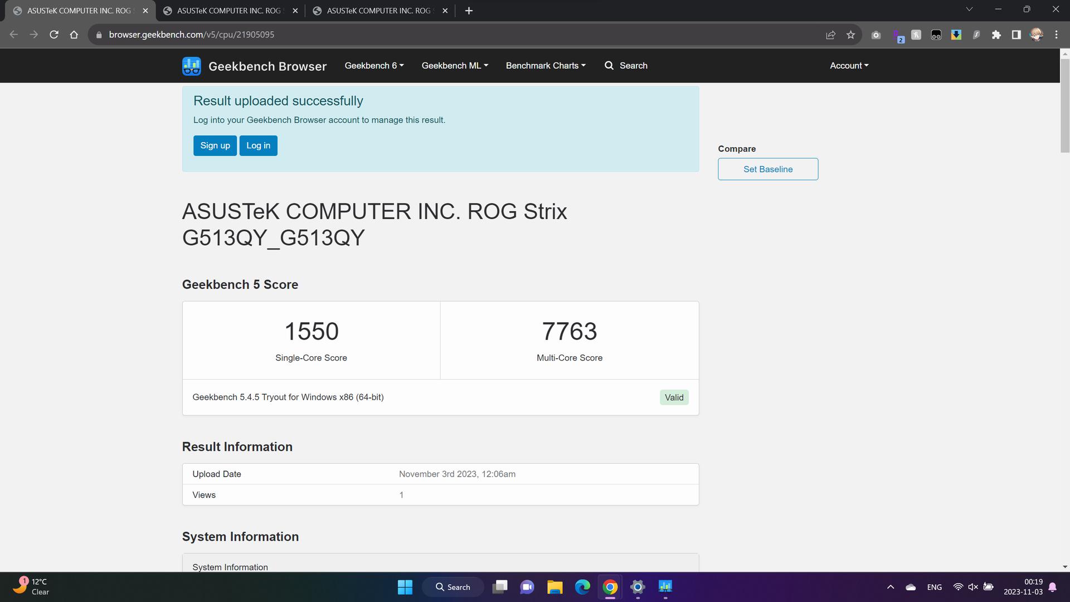Image resolution: width=1070 pixels, height=602 pixels.
Task: Click the taskbar Search box
Action: (453, 587)
